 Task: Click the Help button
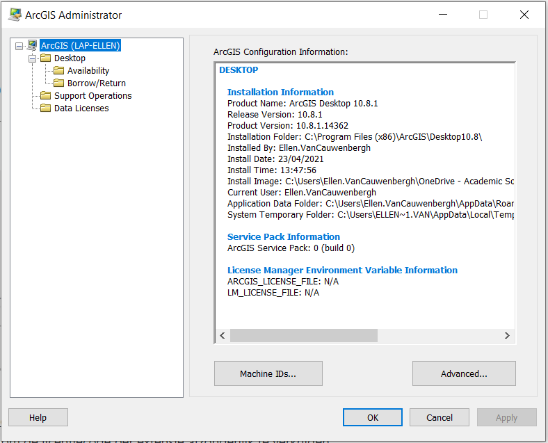(38, 417)
